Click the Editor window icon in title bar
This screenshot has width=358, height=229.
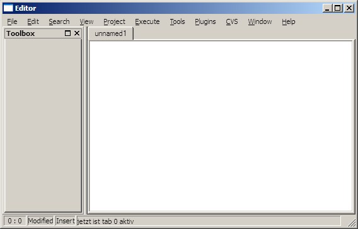8,8
